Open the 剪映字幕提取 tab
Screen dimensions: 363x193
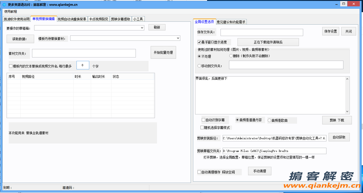121,19
